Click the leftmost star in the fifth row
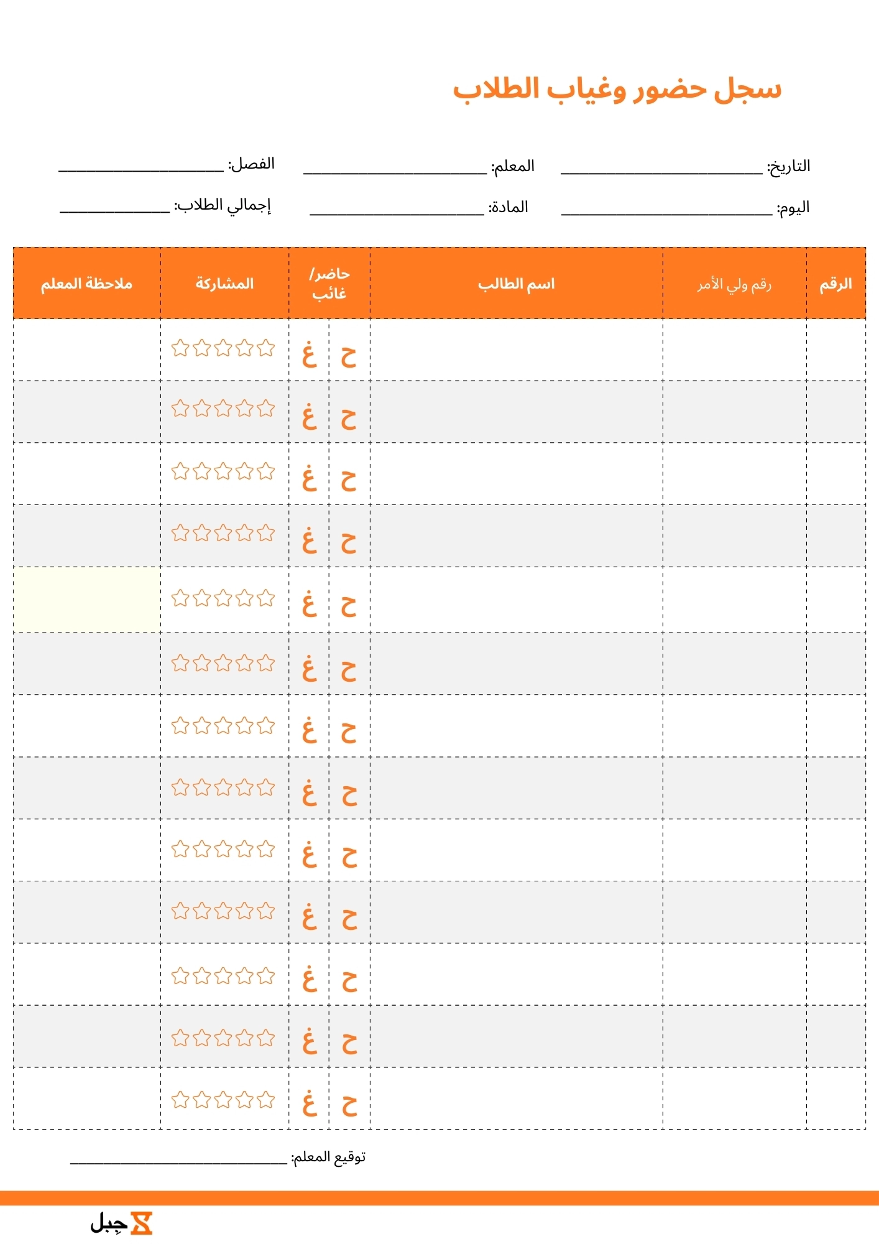The height and width of the screenshot is (1244, 879). pos(180,598)
